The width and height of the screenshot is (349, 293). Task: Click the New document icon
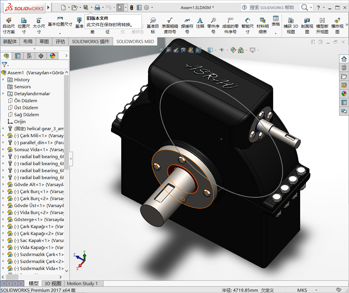pos(63,7)
